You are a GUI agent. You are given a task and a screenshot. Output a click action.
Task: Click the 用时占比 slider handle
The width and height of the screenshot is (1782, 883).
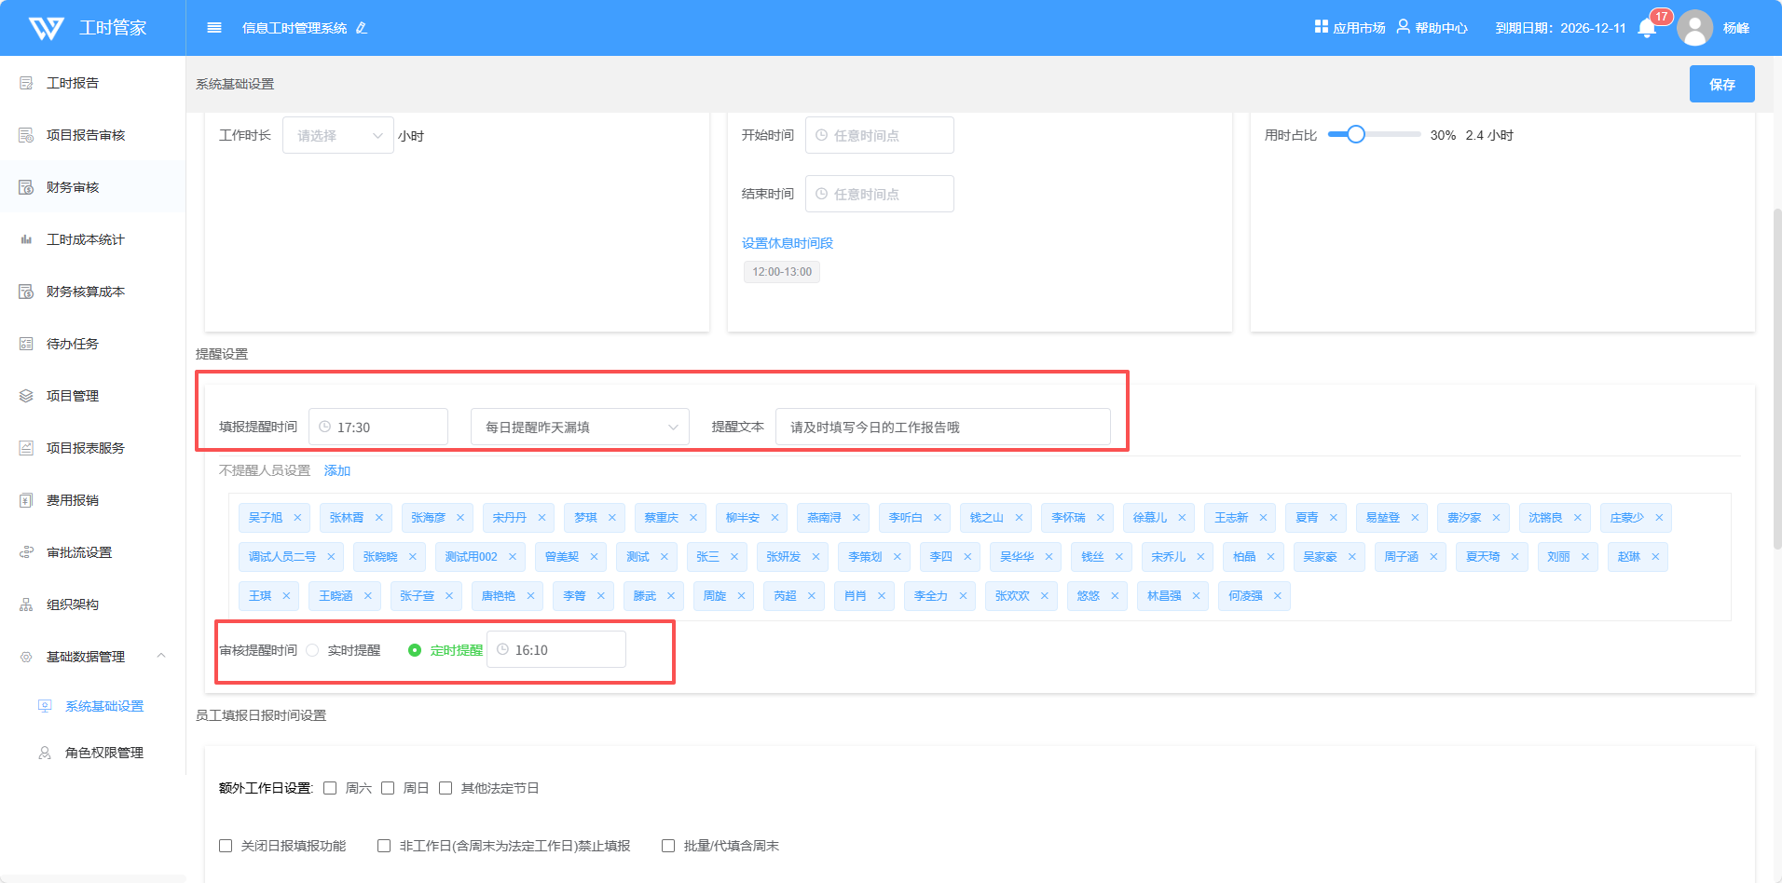1356,135
